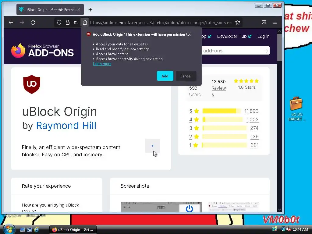Open the second settings screenshot thumbnail
312x234 pixels.
[233, 207]
